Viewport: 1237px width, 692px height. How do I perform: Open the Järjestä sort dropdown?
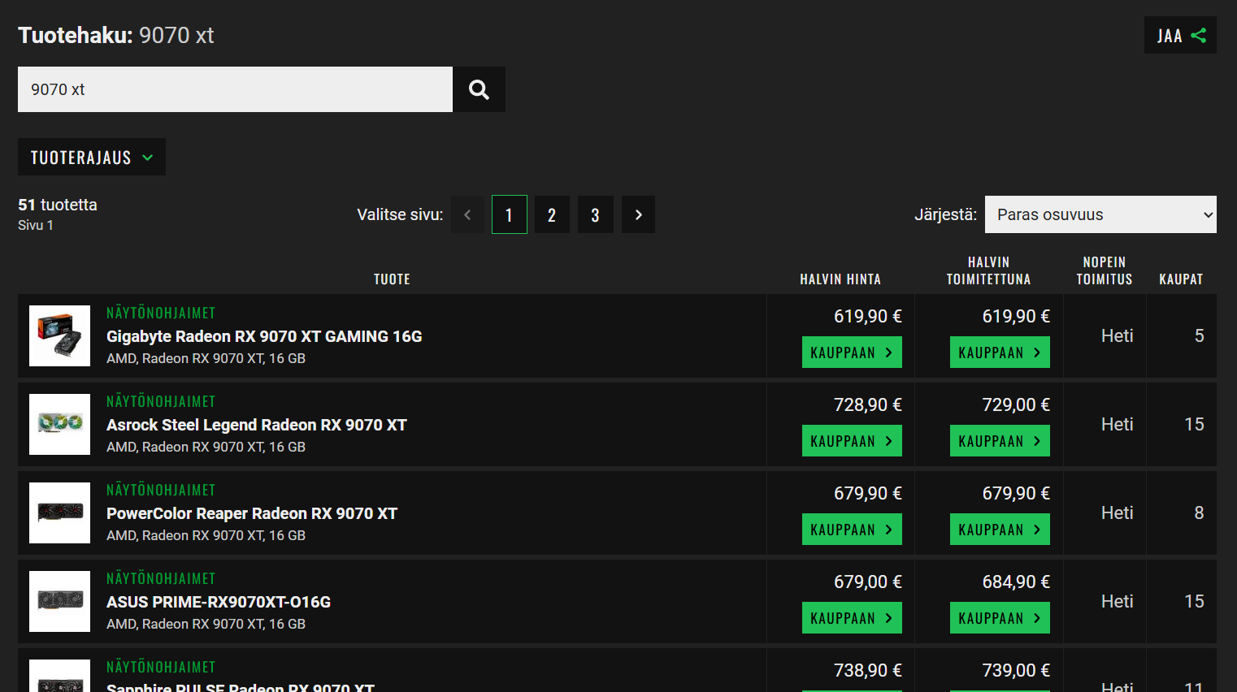1100,214
